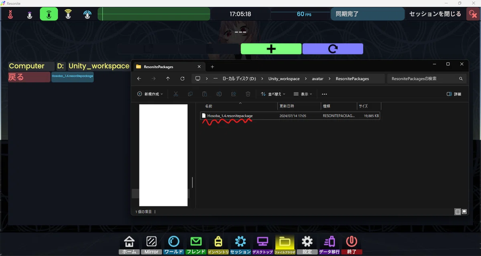Screen dimensions: 481x256
Task: Go forward in Explorer navigation
Action: 154,79
